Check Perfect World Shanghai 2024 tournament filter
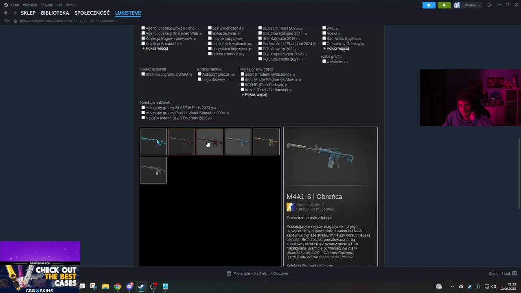 coord(260,44)
